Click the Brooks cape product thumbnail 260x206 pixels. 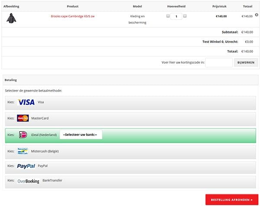(11, 18)
